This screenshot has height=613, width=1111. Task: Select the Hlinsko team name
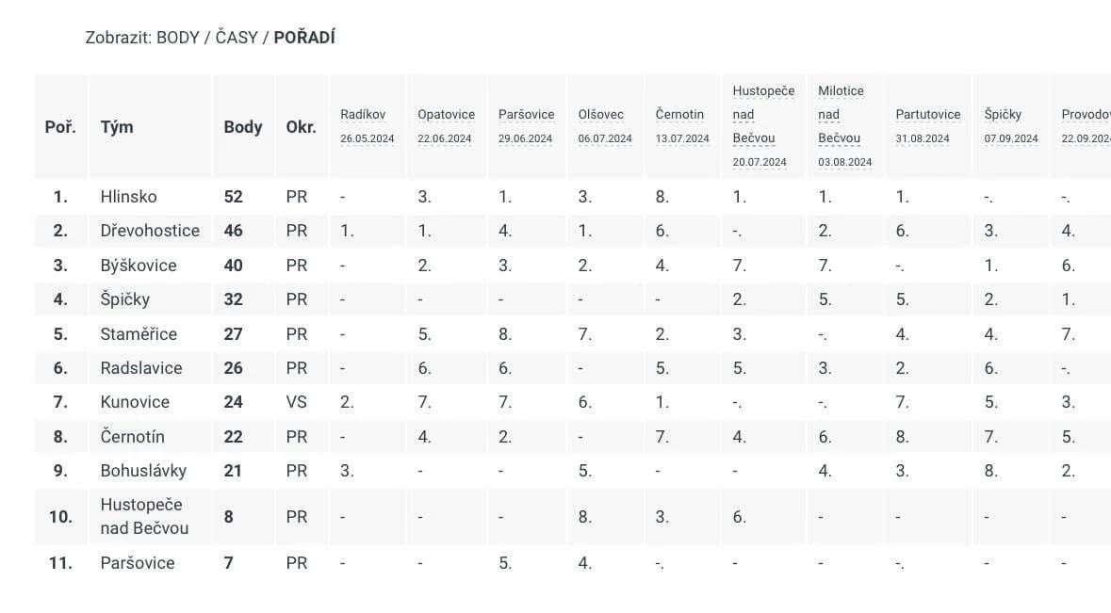(128, 197)
